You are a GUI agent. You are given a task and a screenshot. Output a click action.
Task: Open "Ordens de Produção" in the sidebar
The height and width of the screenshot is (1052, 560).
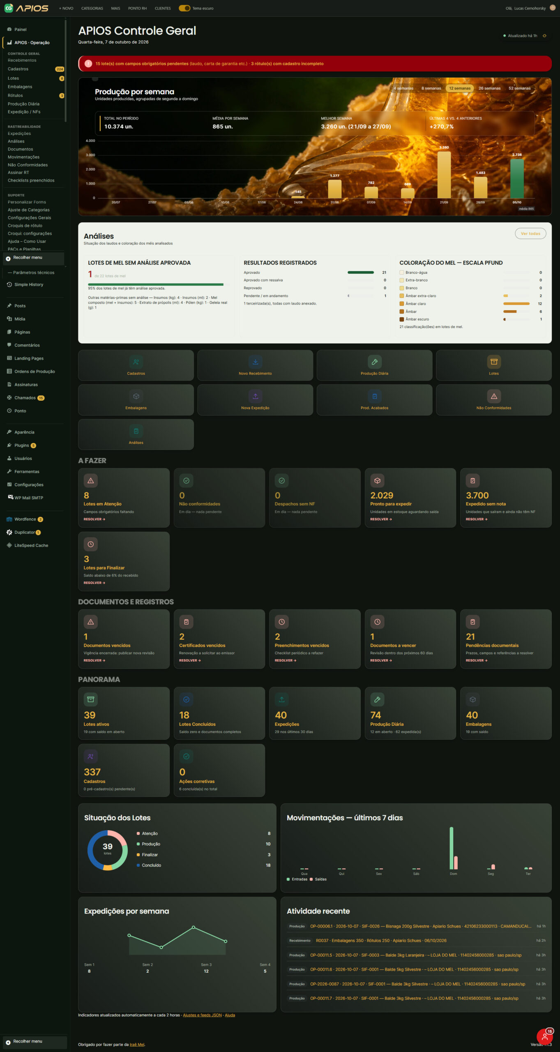point(35,371)
